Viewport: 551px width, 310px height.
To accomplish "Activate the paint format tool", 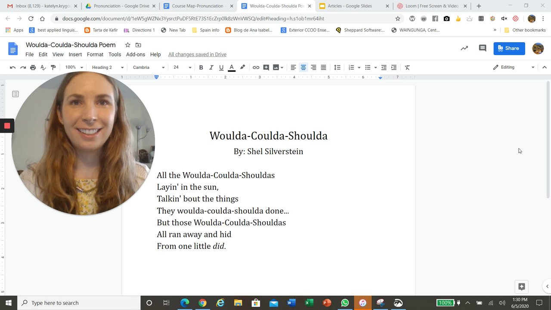I will coord(53,67).
